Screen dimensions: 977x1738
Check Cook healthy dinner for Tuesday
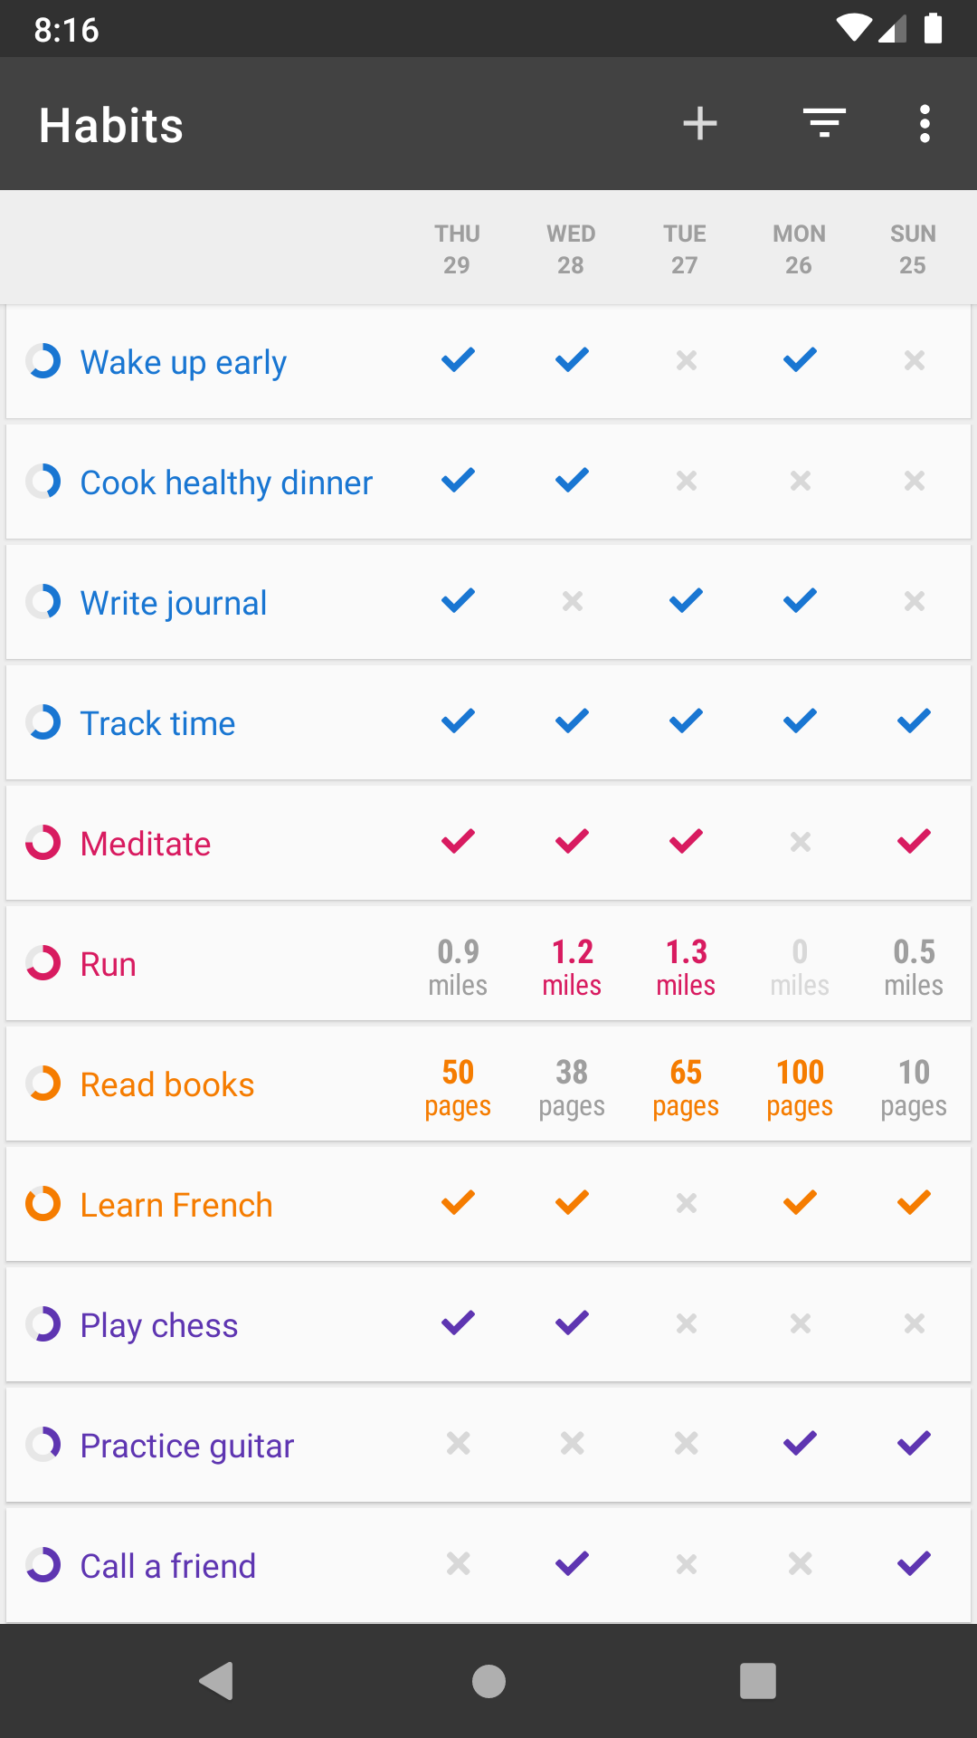tap(686, 481)
